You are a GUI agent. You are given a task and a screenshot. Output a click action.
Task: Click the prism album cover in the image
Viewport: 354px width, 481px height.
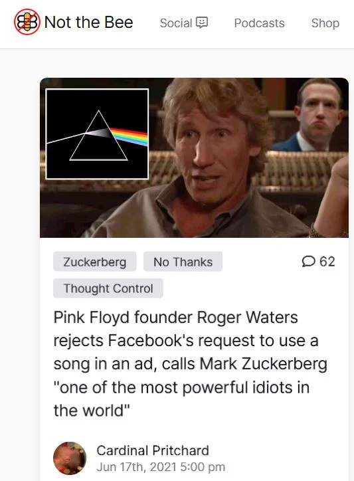point(97,134)
